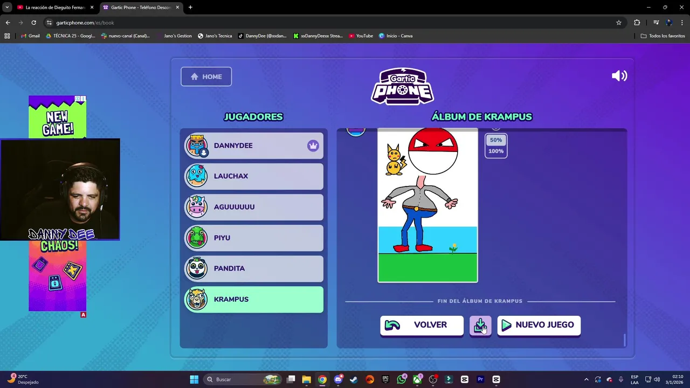Open the YouTube bookmark
The height and width of the screenshot is (388, 690).
point(361,36)
